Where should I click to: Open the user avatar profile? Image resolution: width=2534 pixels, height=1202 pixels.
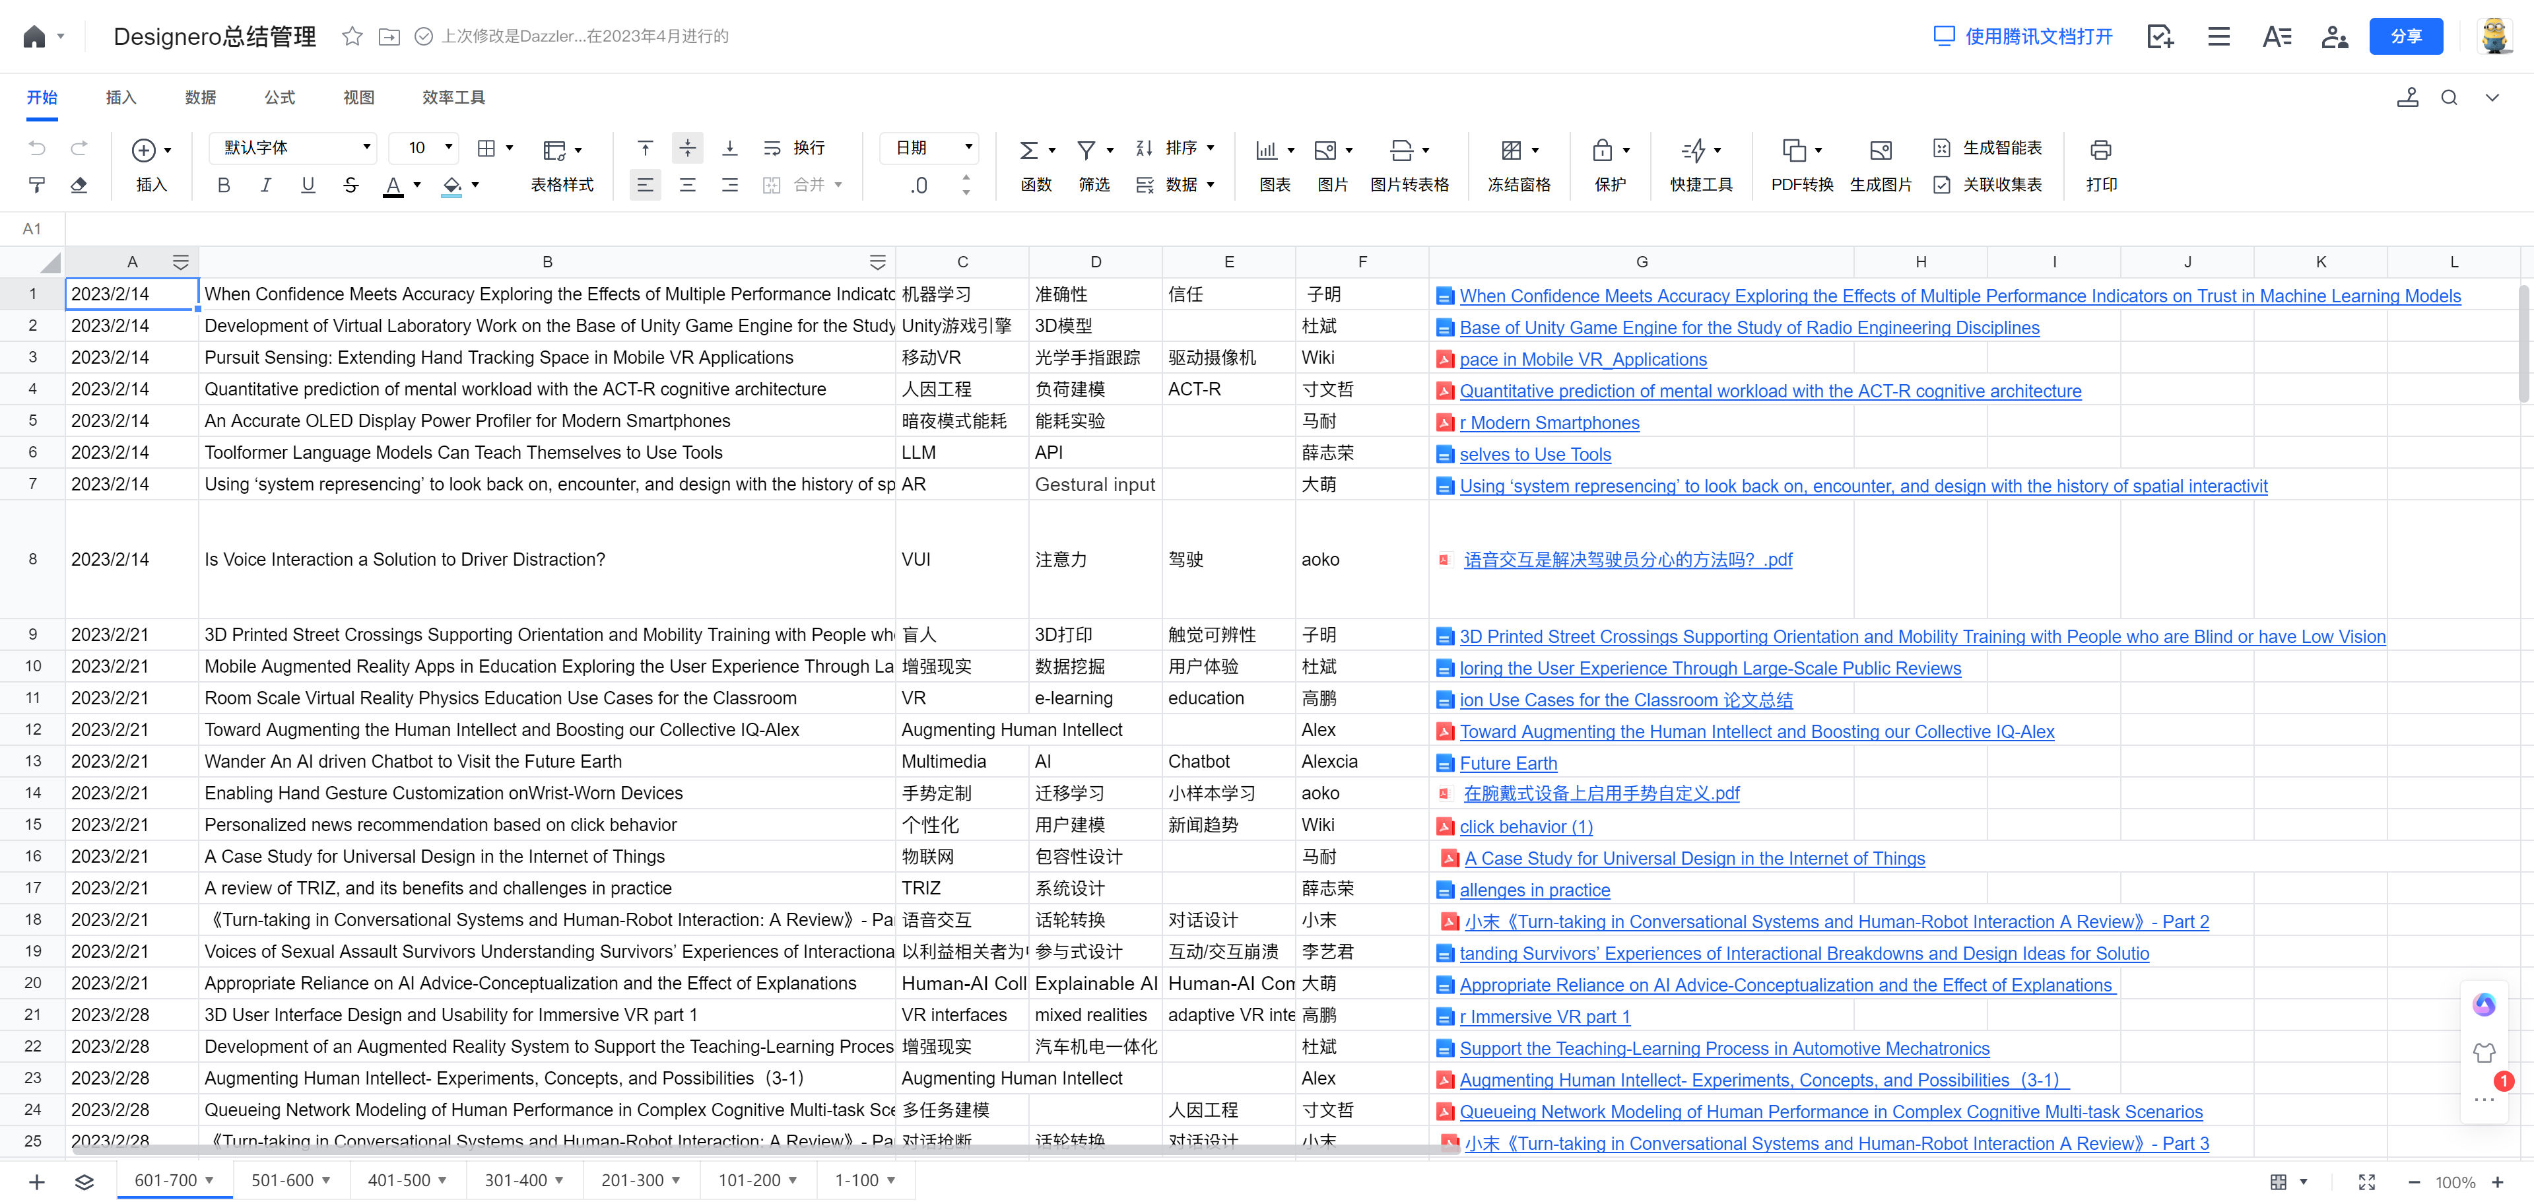tap(2494, 36)
